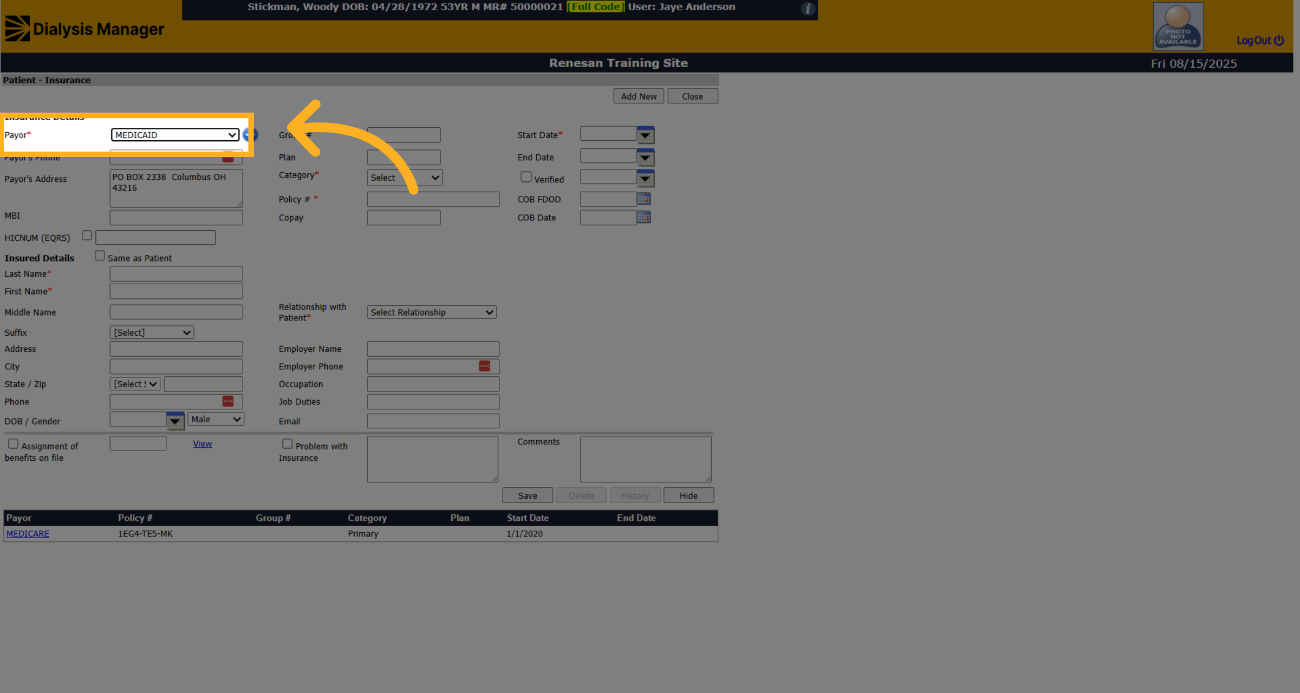Click the patient photo thumbnail
Screen dimensions: 1300x693
pyautogui.click(x=1178, y=26)
